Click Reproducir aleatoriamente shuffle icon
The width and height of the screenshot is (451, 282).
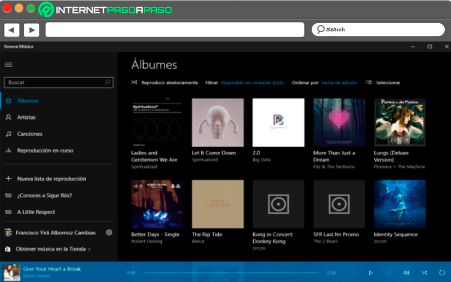[134, 82]
